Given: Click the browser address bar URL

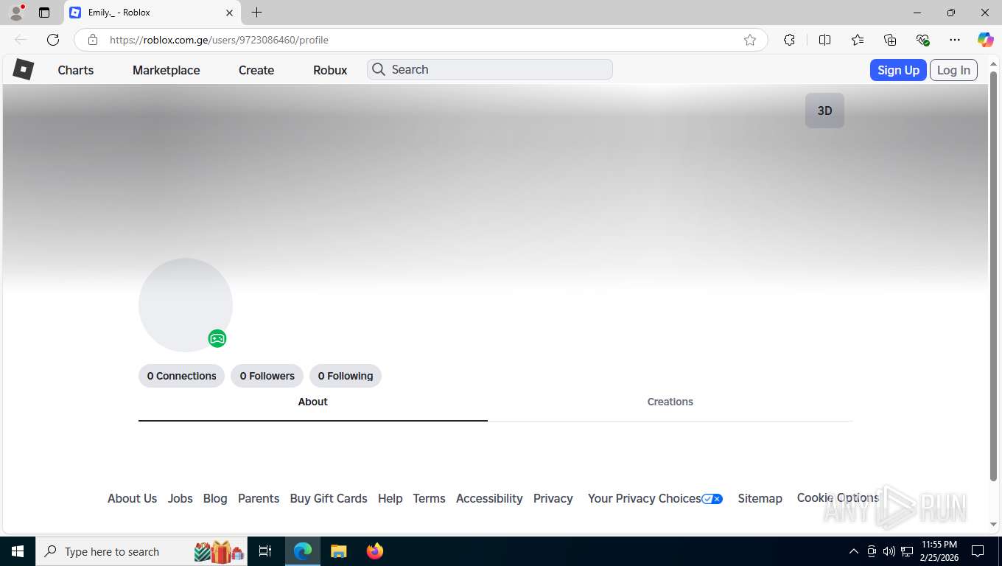Looking at the screenshot, I should pos(219,40).
